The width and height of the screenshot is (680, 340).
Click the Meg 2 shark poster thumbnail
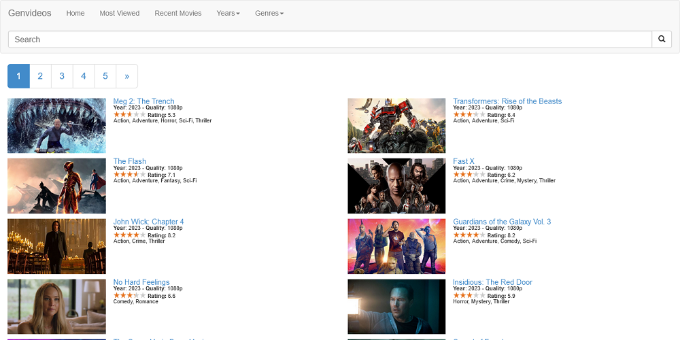click(57, 126)
